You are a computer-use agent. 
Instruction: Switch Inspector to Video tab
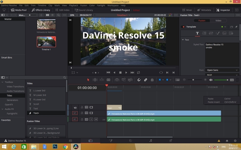click(218, 21)
